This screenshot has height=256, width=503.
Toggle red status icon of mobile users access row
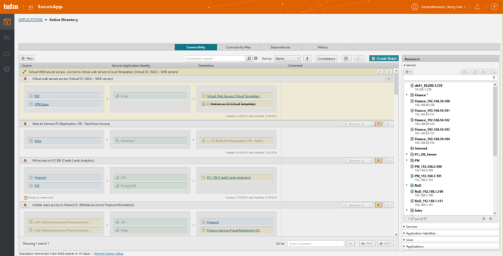pyautogui.click(x=25, y=205)
